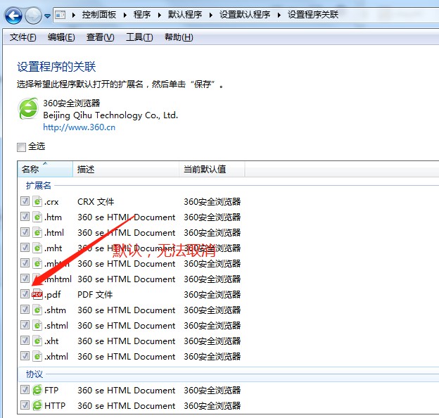This screenshot has height=418, width=439.
Task: Open the 帮助(H) menu
Action: point(179,37)
